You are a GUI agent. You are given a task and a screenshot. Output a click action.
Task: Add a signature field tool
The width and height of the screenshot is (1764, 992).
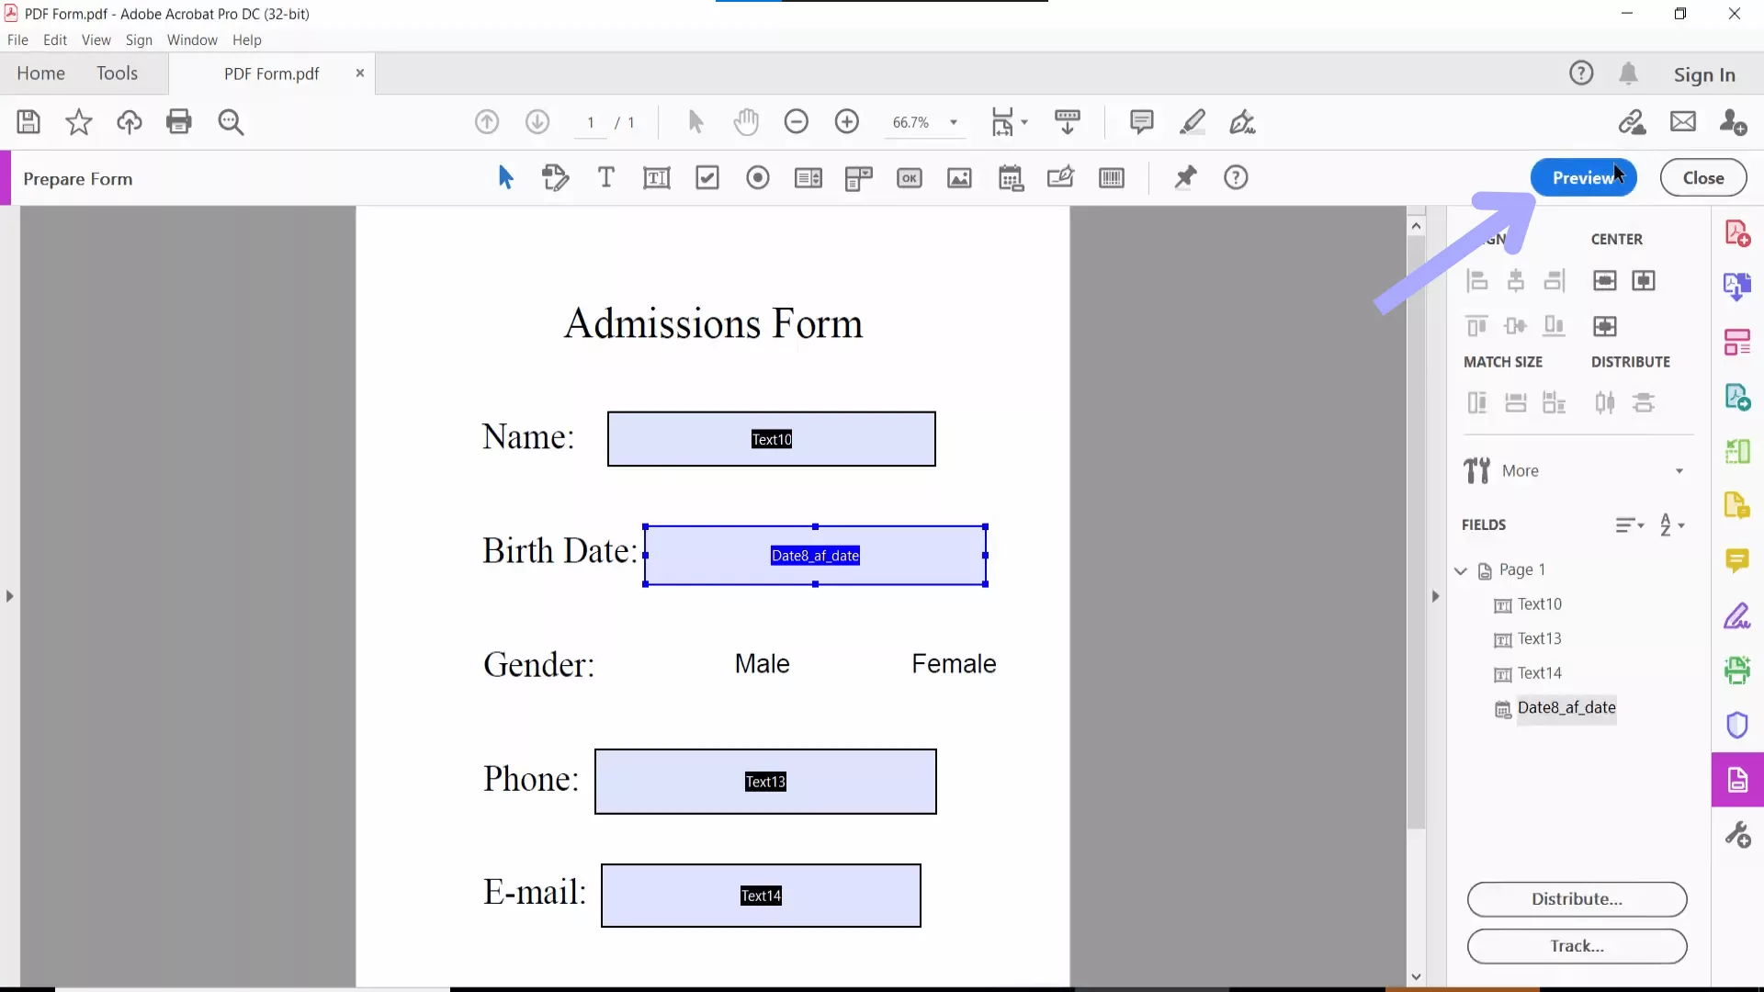click(1060, 178)
